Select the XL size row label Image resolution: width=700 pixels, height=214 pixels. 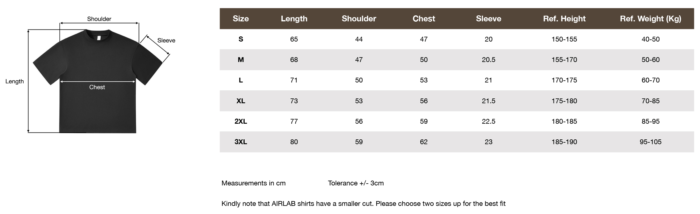pos(241,101)
